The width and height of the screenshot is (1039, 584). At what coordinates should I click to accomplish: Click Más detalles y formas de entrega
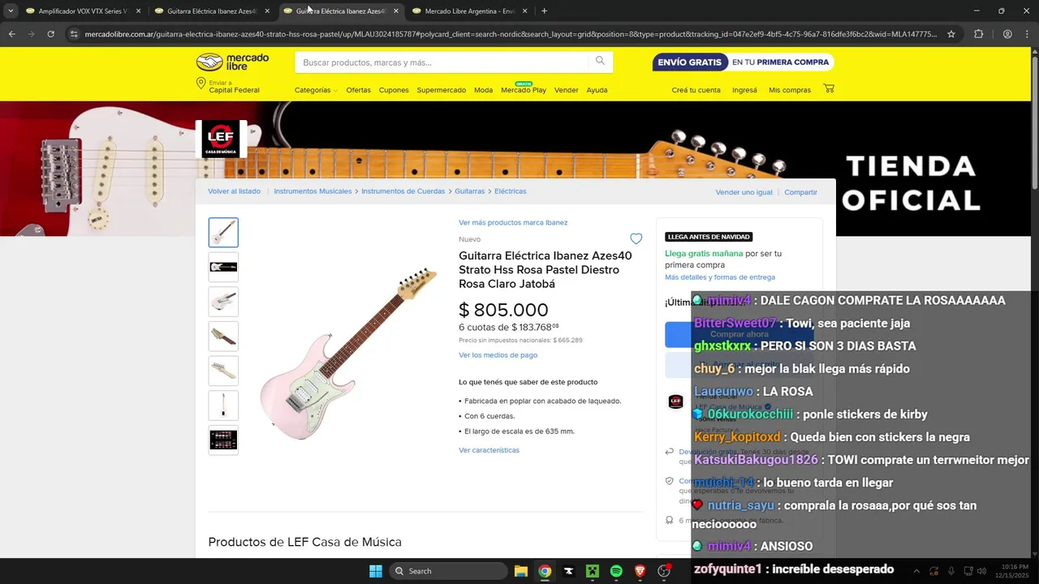pos(720,277)
